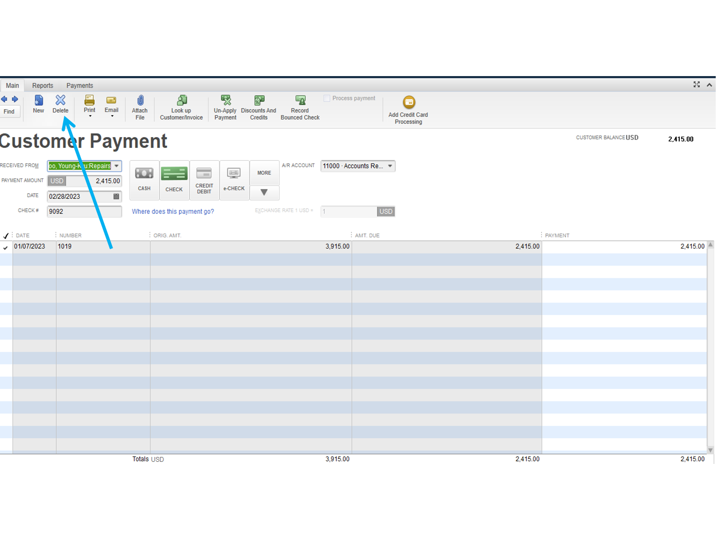Open Look up Customer/Invoice

pos(182,101)
